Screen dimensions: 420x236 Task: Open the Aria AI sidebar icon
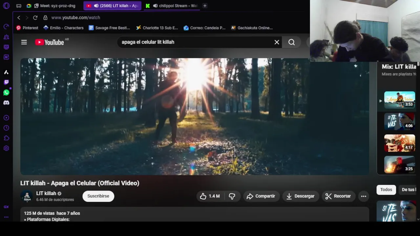6,72
